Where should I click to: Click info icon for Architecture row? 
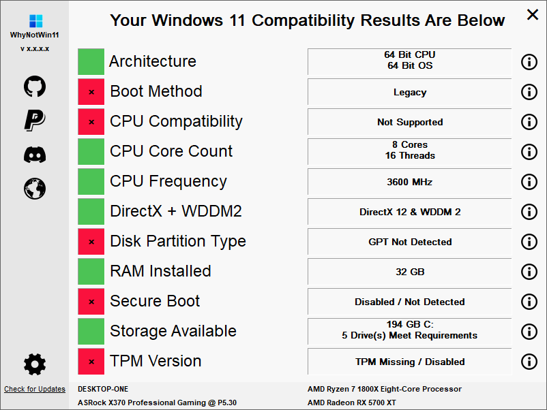[x=529, y=62]
